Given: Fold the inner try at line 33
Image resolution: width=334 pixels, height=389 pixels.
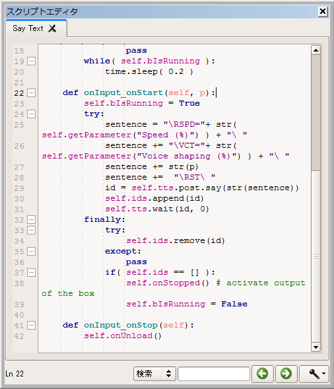Looking at the screenshot, I should (31, 230).
